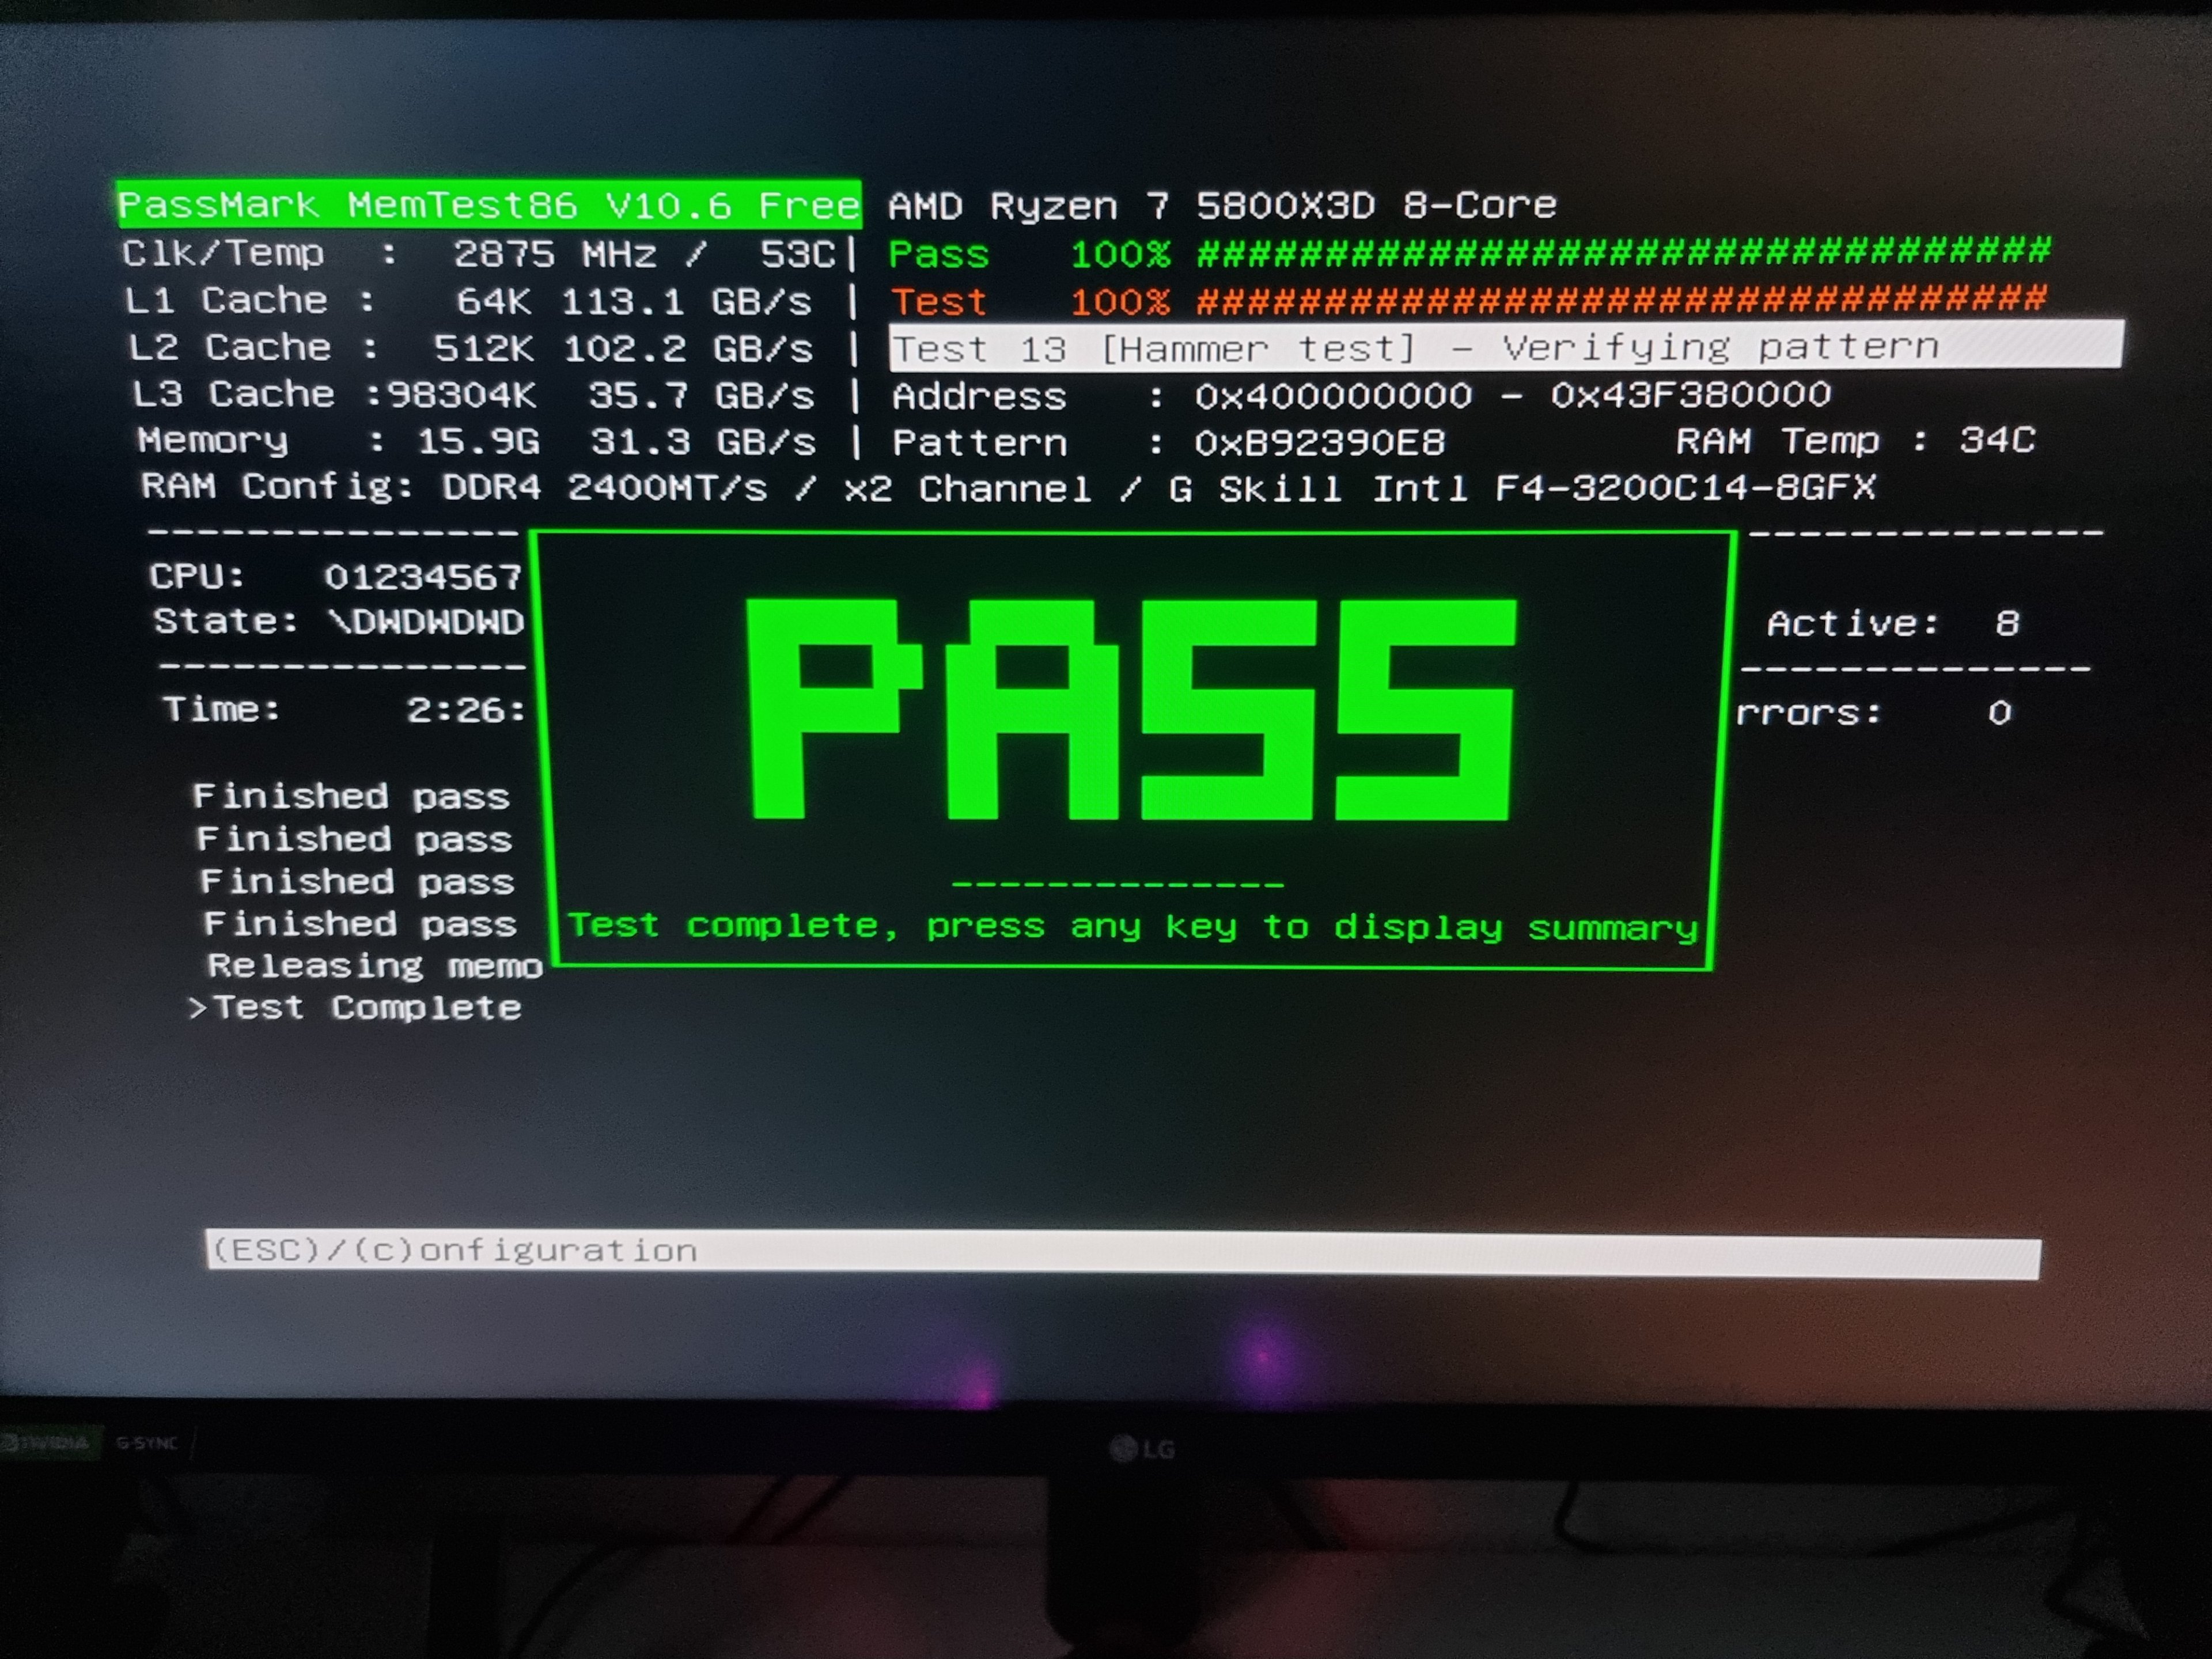This screenshot has height=1659, width=2212.
Task: Click the first 'Finished pass' log line
Action: (351, 797)
